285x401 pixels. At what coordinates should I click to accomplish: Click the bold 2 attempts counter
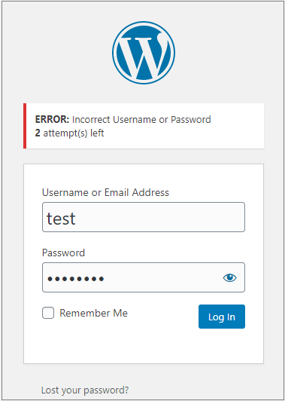tap(38, 133)
